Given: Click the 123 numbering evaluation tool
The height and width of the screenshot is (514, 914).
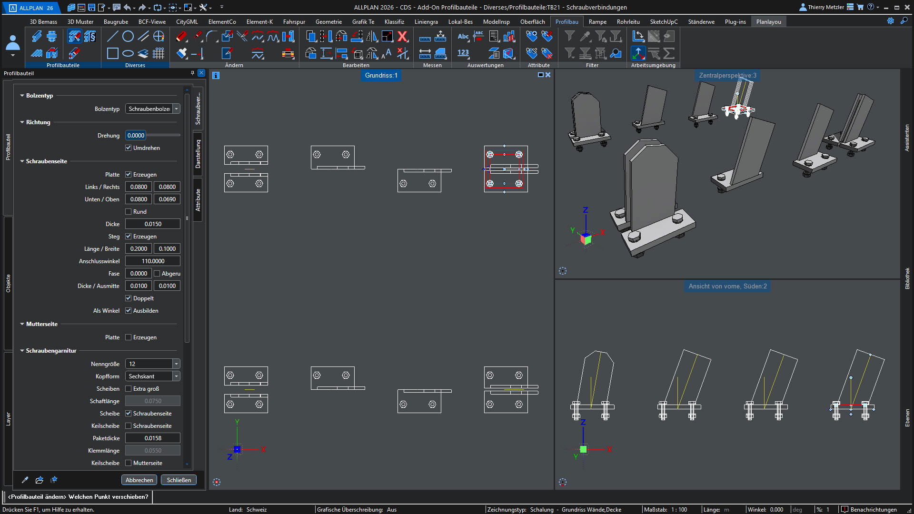Looking at the screenshot, I should coord(463,53).
